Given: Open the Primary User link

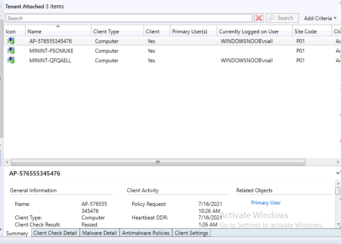Looking at the screenshot, I should click(x=266, y=203).
